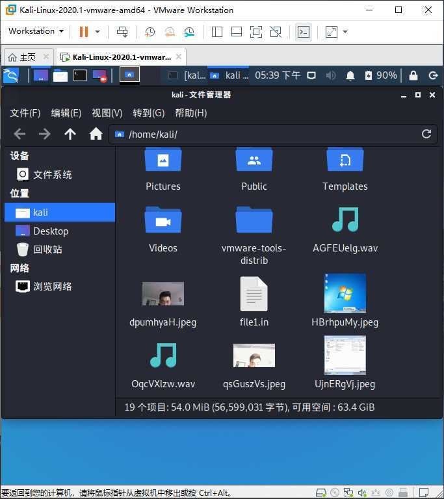Image resolution: width=444 pixels, height=499 pixels.
Task: Launch the terminal emulator from panel
Action: tap(80, 75)
